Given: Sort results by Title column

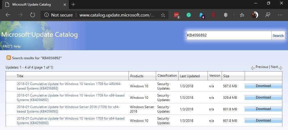Looking at the screenshot, I should pos(20,76).
